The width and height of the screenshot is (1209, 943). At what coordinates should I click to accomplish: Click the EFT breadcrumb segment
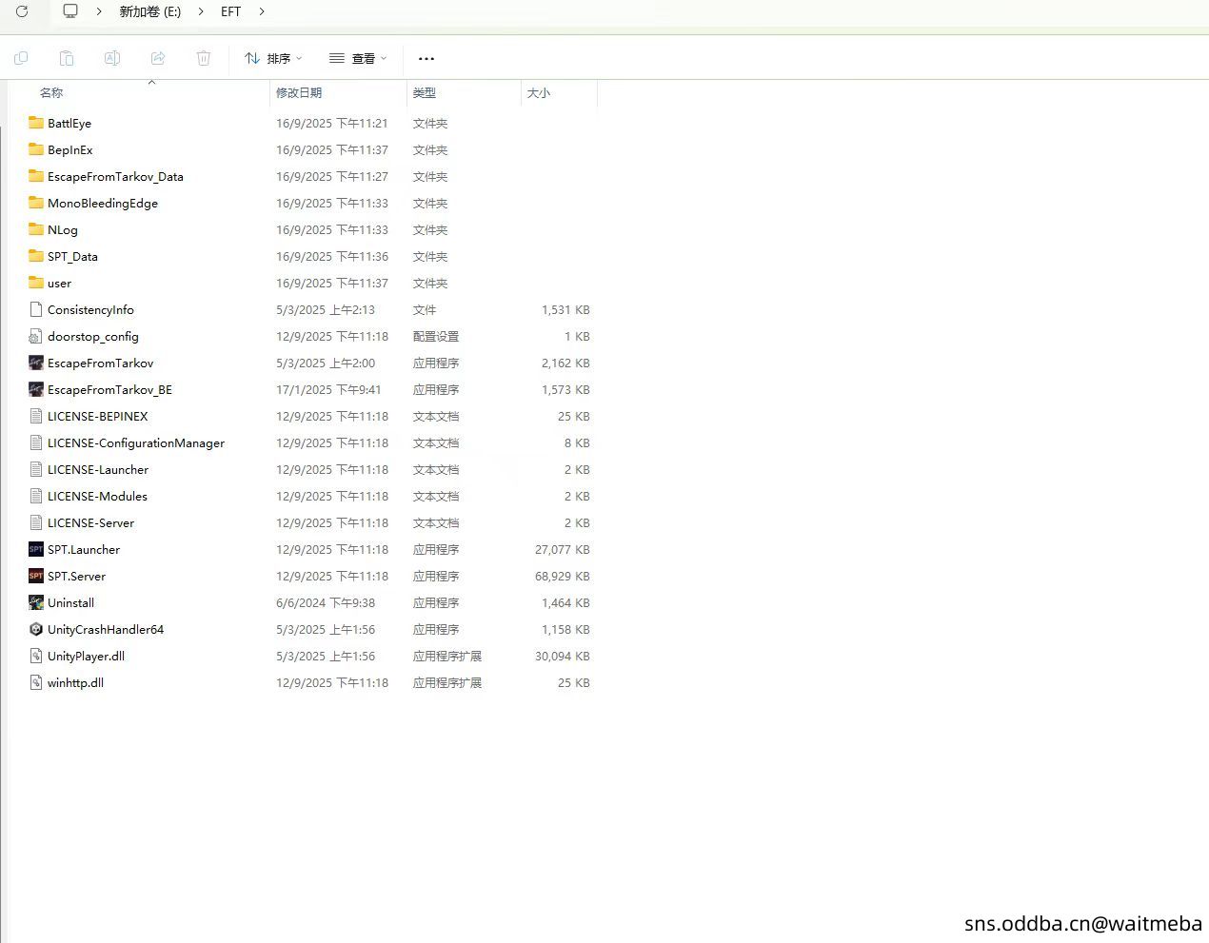coord(231,11)
